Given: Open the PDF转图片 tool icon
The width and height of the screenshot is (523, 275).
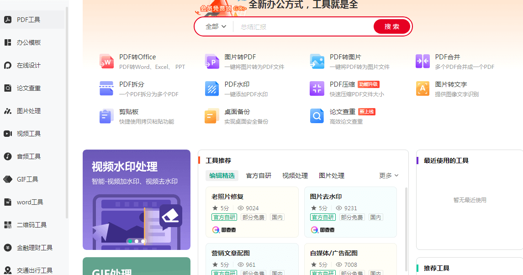Looking at the screenshot, I should pos(317,61).
